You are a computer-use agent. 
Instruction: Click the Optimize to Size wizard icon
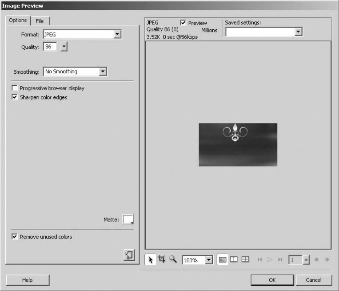click(129, 255)
